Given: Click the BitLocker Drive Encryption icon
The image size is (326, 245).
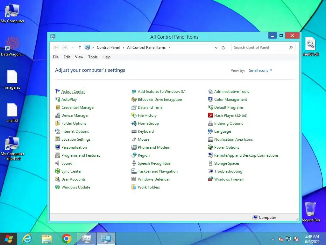Looking at the screenshot, I should (134, 100).
